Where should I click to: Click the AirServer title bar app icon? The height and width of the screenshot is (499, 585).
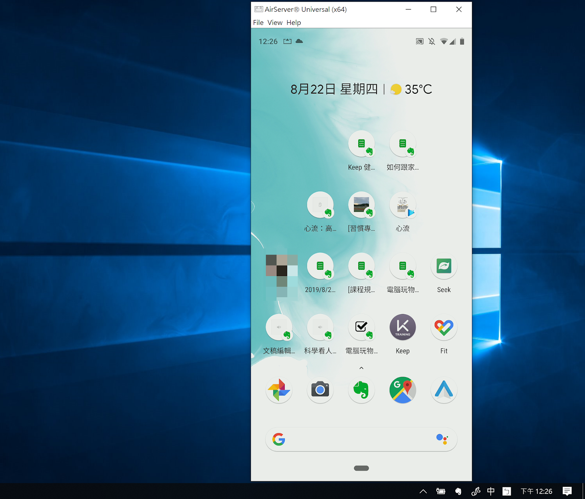point(258,9)
